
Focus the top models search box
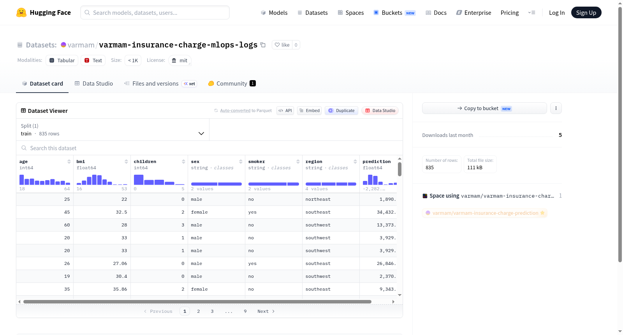(155, 12)
